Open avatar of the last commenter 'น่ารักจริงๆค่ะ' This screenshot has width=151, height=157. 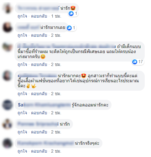(x=8, y=143)
